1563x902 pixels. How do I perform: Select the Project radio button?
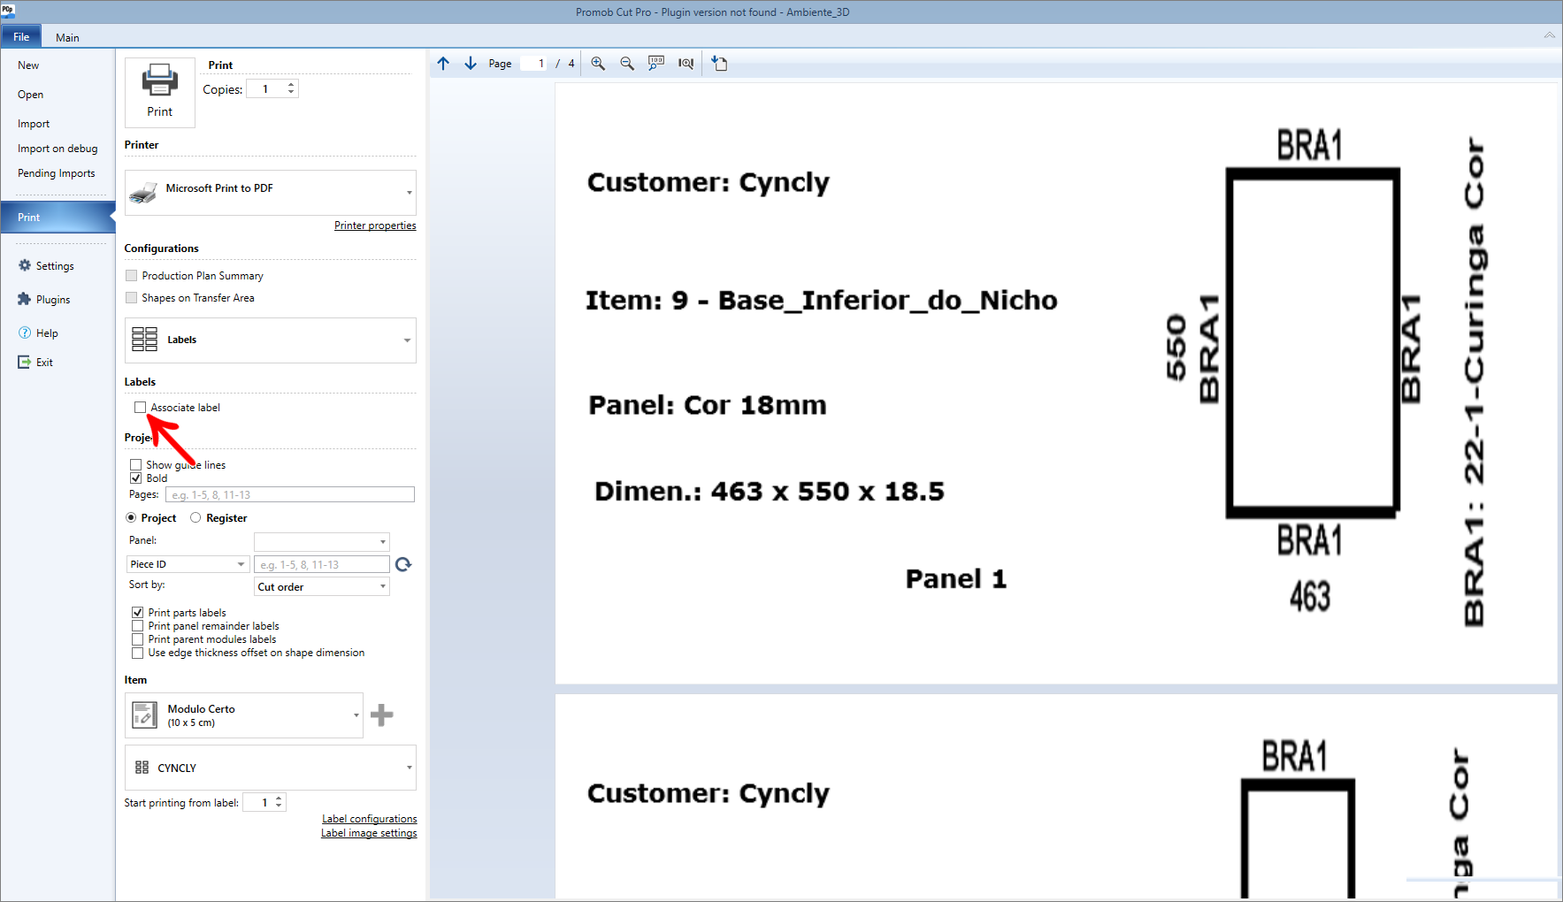point(131,518)
